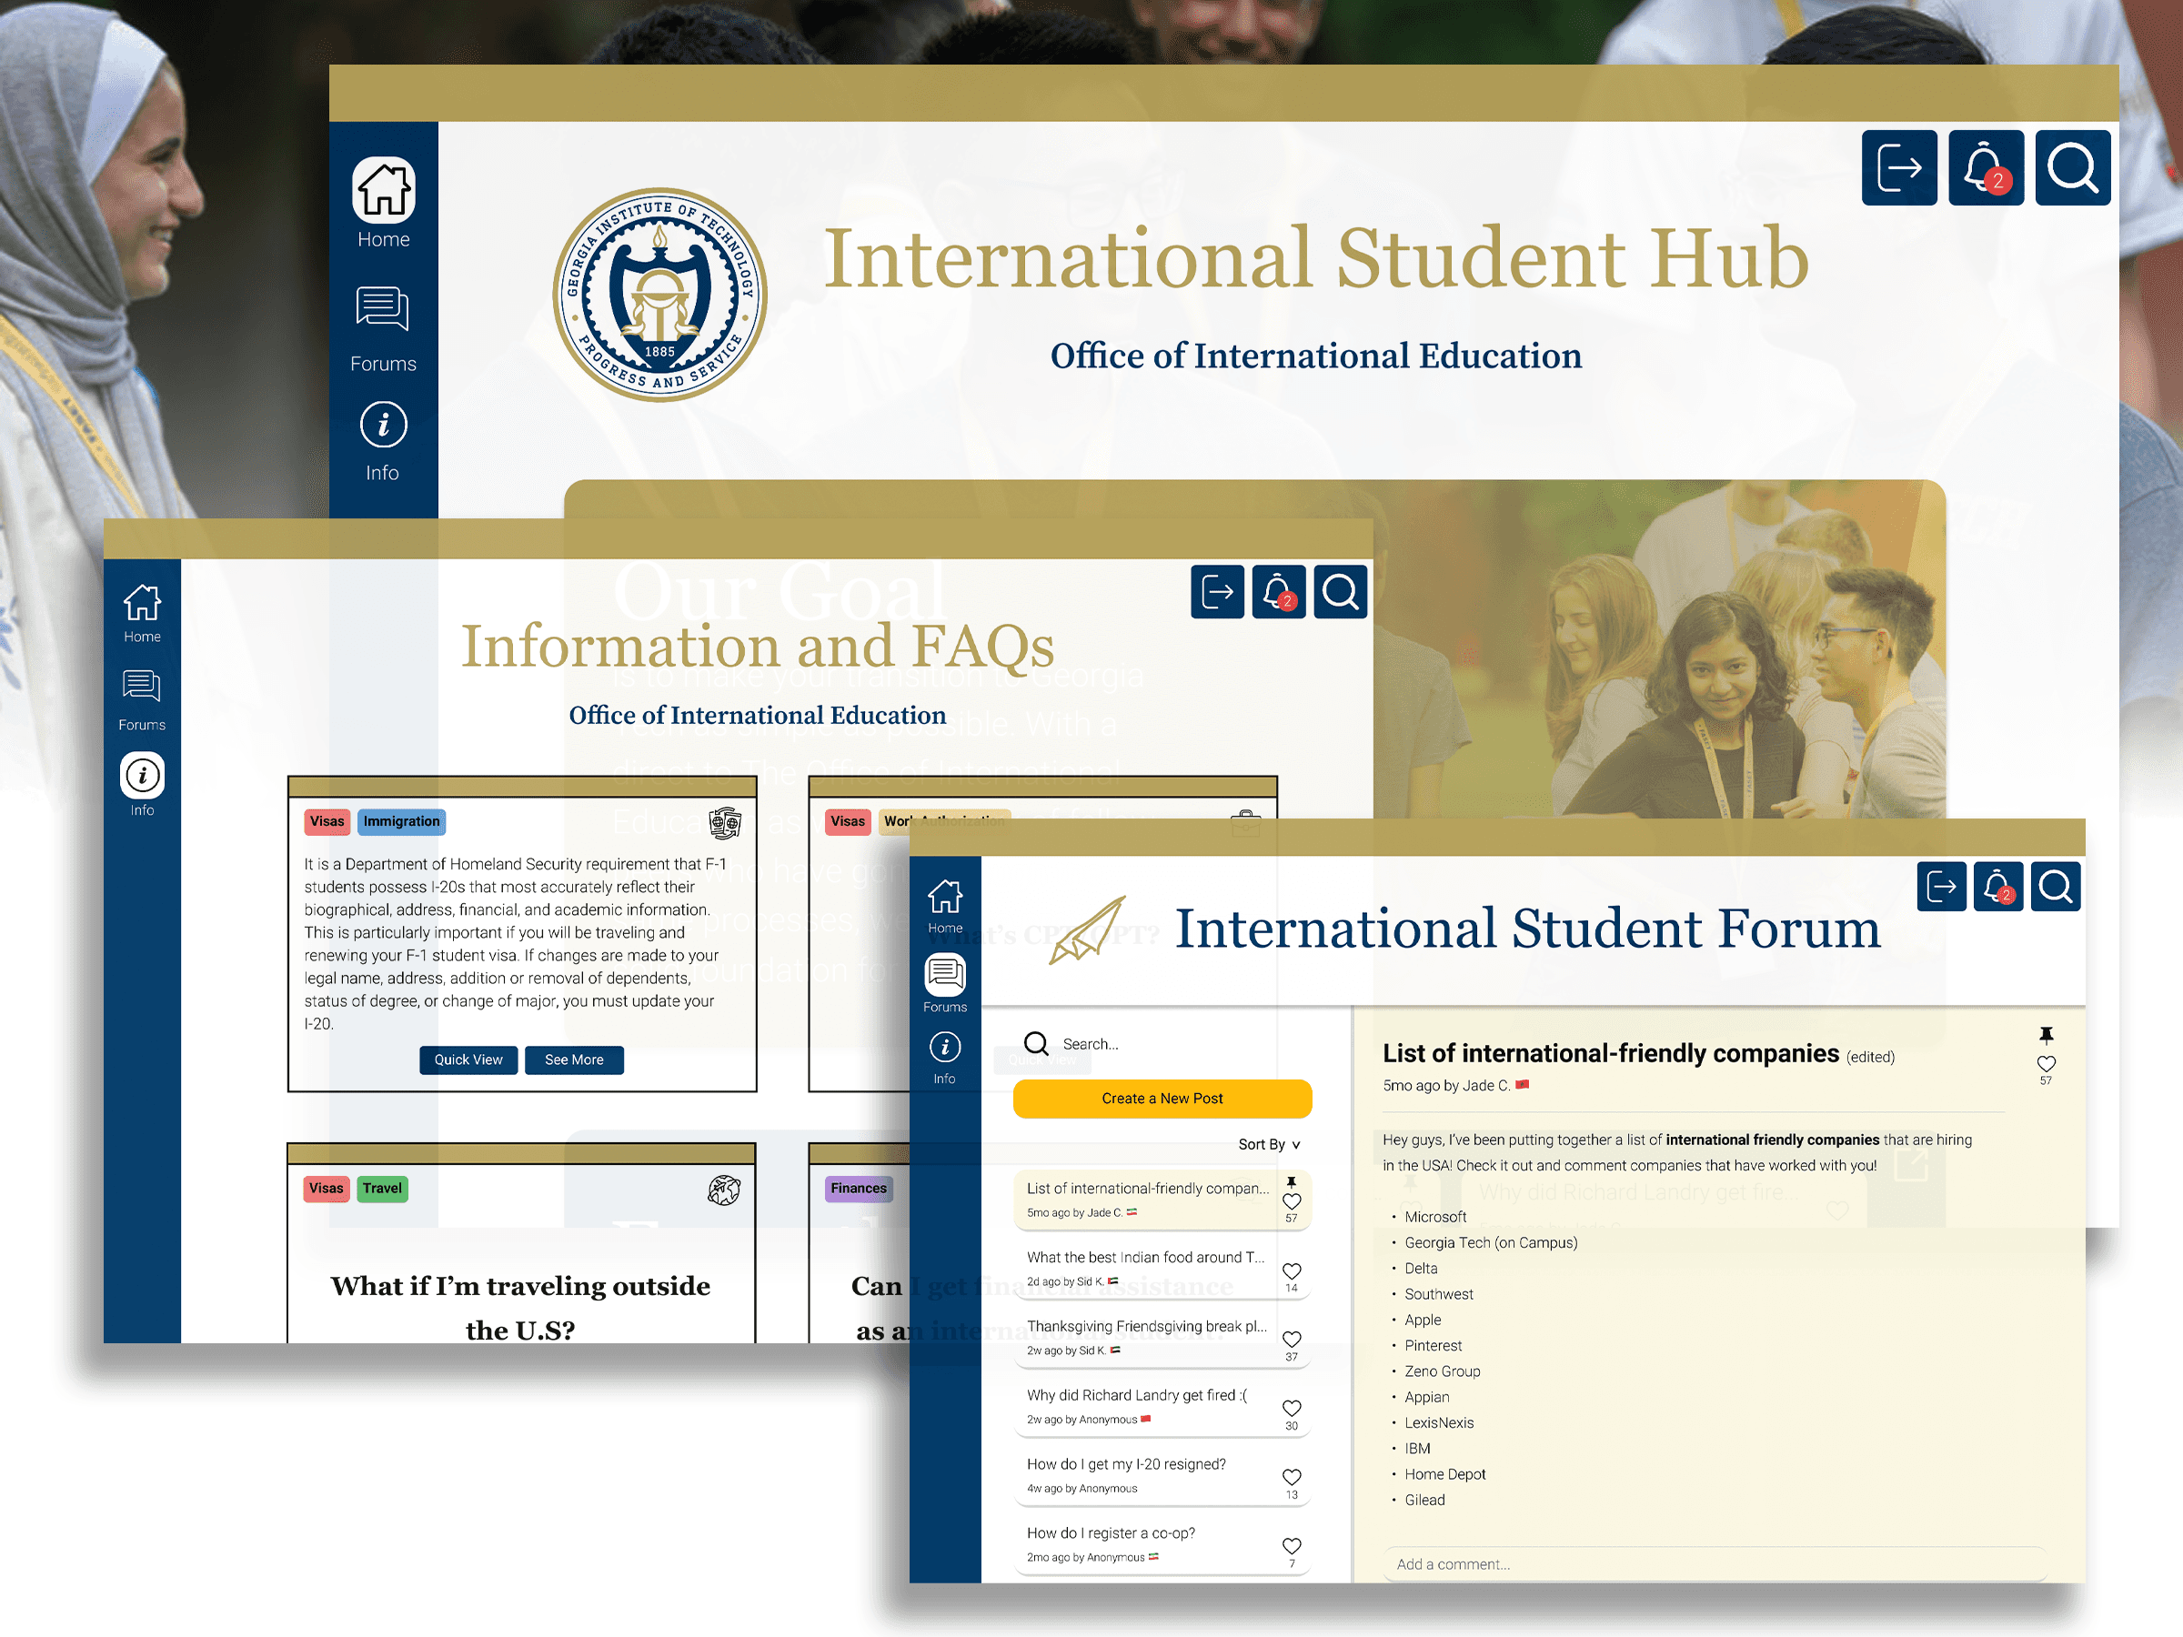2183x1637 pixels.
Task: Toggle heart on Thanksgiving Friendsgiving post
Action: (x=1291, y=1339)
